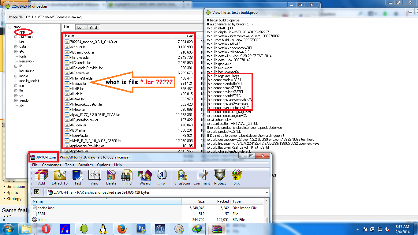
Task: Click the Delete toolbar icon
Action: pyautogui.click(x=111, y=177)
